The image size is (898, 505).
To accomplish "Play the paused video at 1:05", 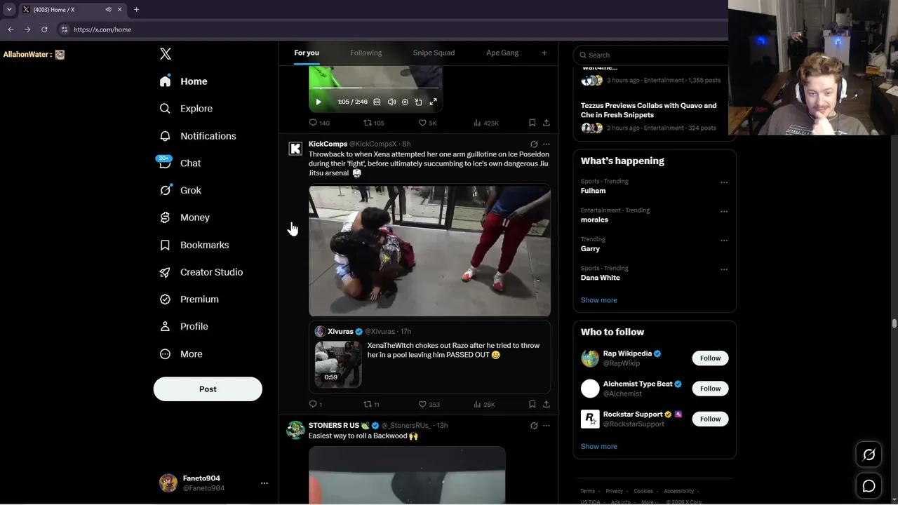I will [319, 102].
